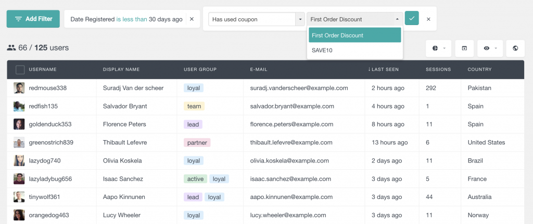Confirm the coupon filter with the checkmark button

(x=412, y=19)
